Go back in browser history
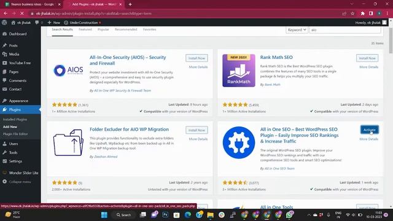Viewport: 393px width, 221px height. tap(6, 14)
